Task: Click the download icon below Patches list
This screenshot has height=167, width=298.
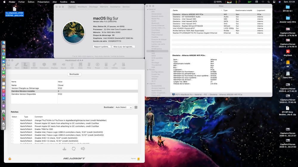Action: [x=64, y=149]
